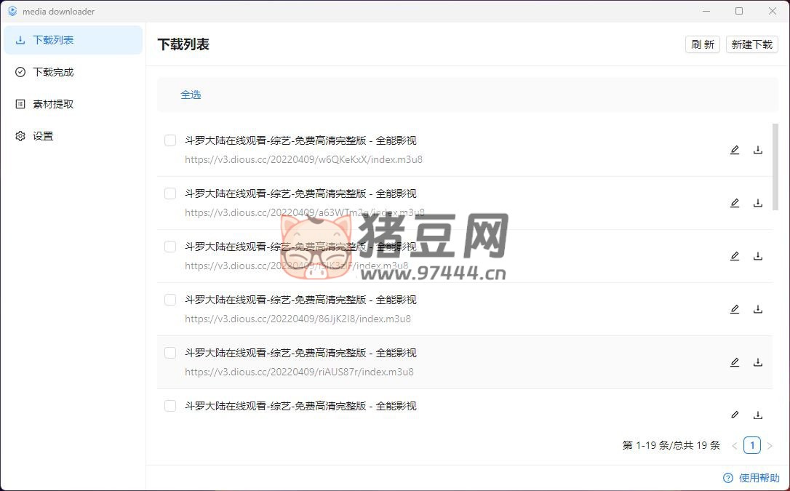Open the 下载完成 sidebar tab
This screenshot has width=790, height=491.
[x=53, y=72]
